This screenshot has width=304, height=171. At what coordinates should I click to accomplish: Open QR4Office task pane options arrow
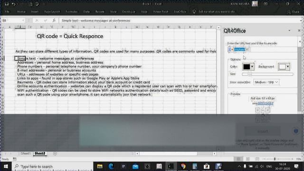(x=289, y=30)
